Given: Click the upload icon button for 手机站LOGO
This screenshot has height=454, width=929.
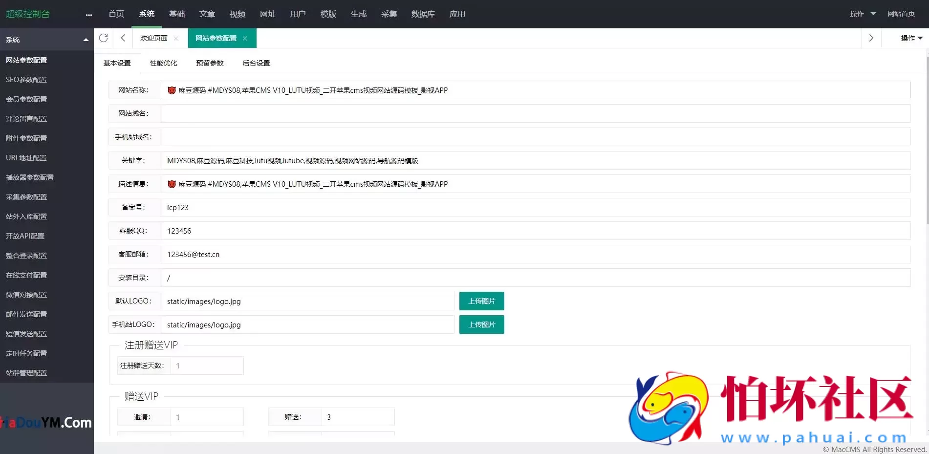Looking at the screenshot, I should coord(481,324).
